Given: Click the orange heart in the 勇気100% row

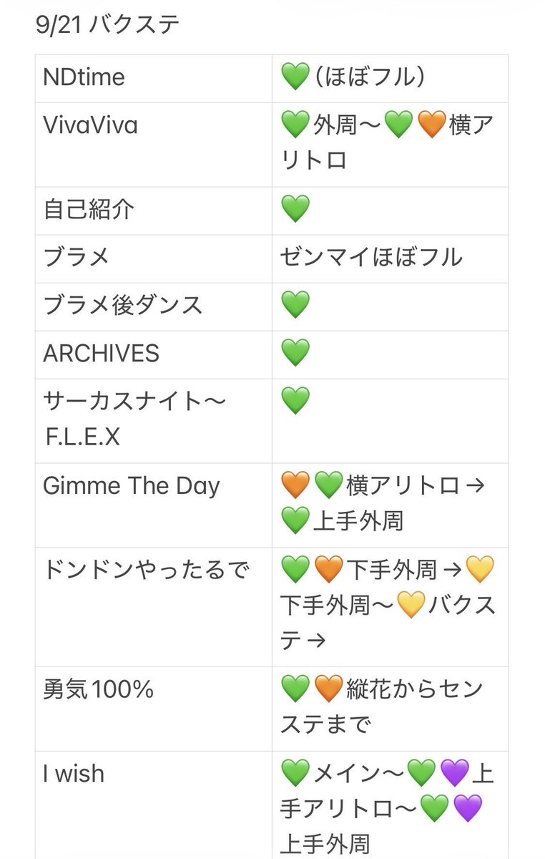Looking at the screenshot, I should tap(328, 690).
